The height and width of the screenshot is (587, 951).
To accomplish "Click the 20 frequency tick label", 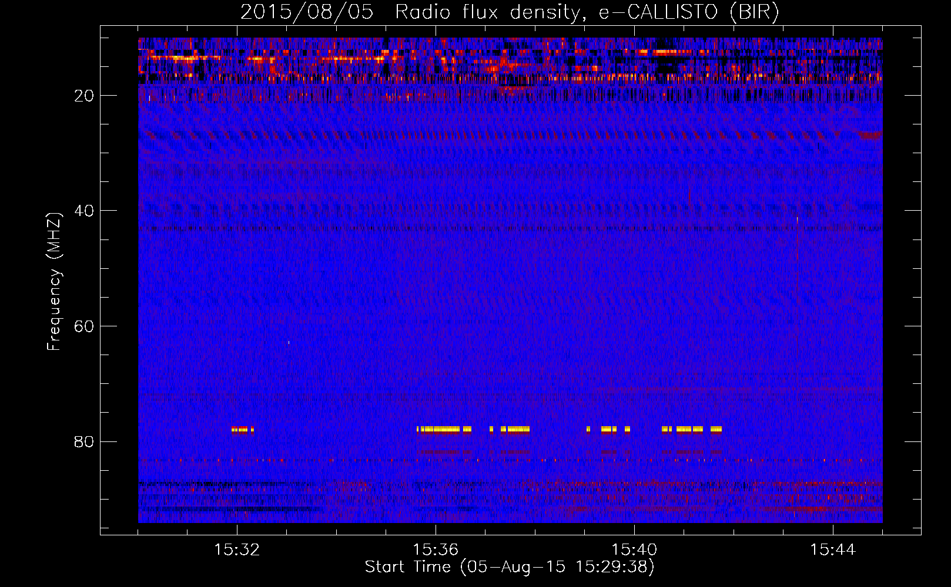I will tap(84, 96).
